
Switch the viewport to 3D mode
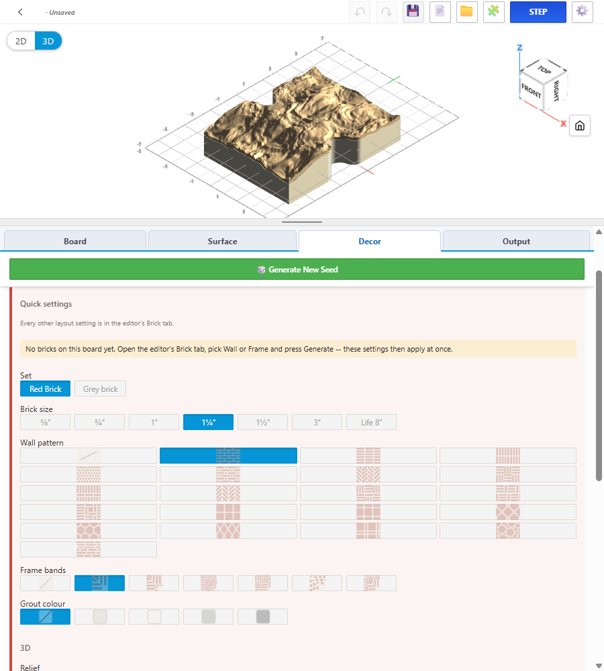pyautogui.click(x=48, y=41)
